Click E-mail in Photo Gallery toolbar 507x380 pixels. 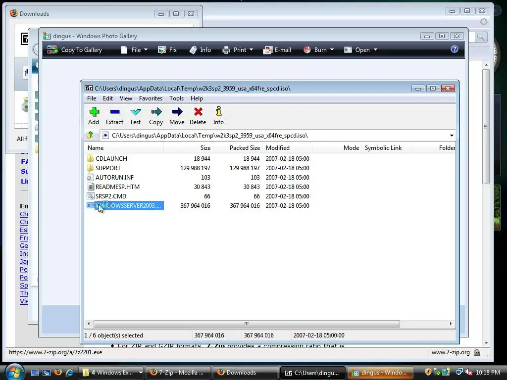click(277, 50)
